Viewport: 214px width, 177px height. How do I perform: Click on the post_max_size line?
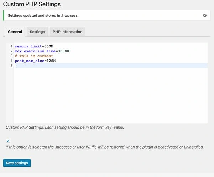point(35,61)
